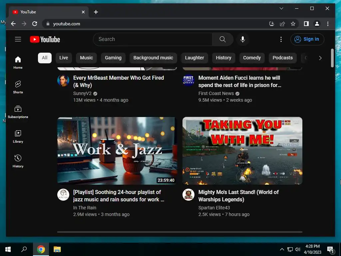
Task: Start voice search with microphone icon
Action: [243, 39]
